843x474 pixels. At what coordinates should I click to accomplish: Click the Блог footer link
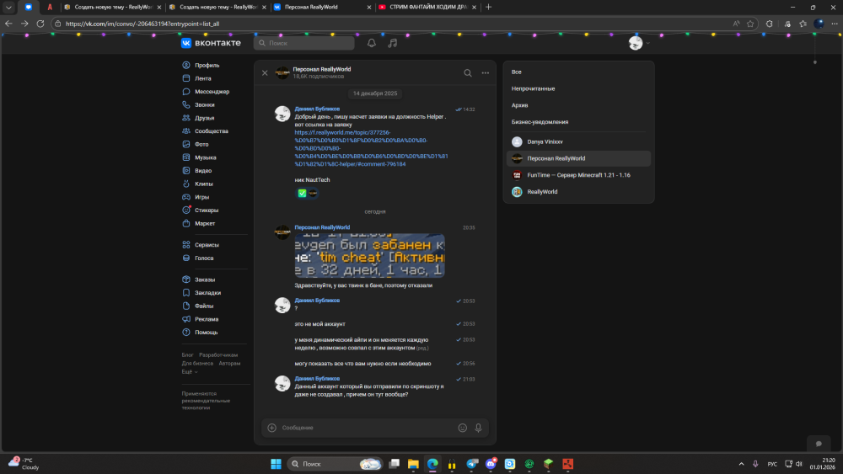tap(187, 354)
